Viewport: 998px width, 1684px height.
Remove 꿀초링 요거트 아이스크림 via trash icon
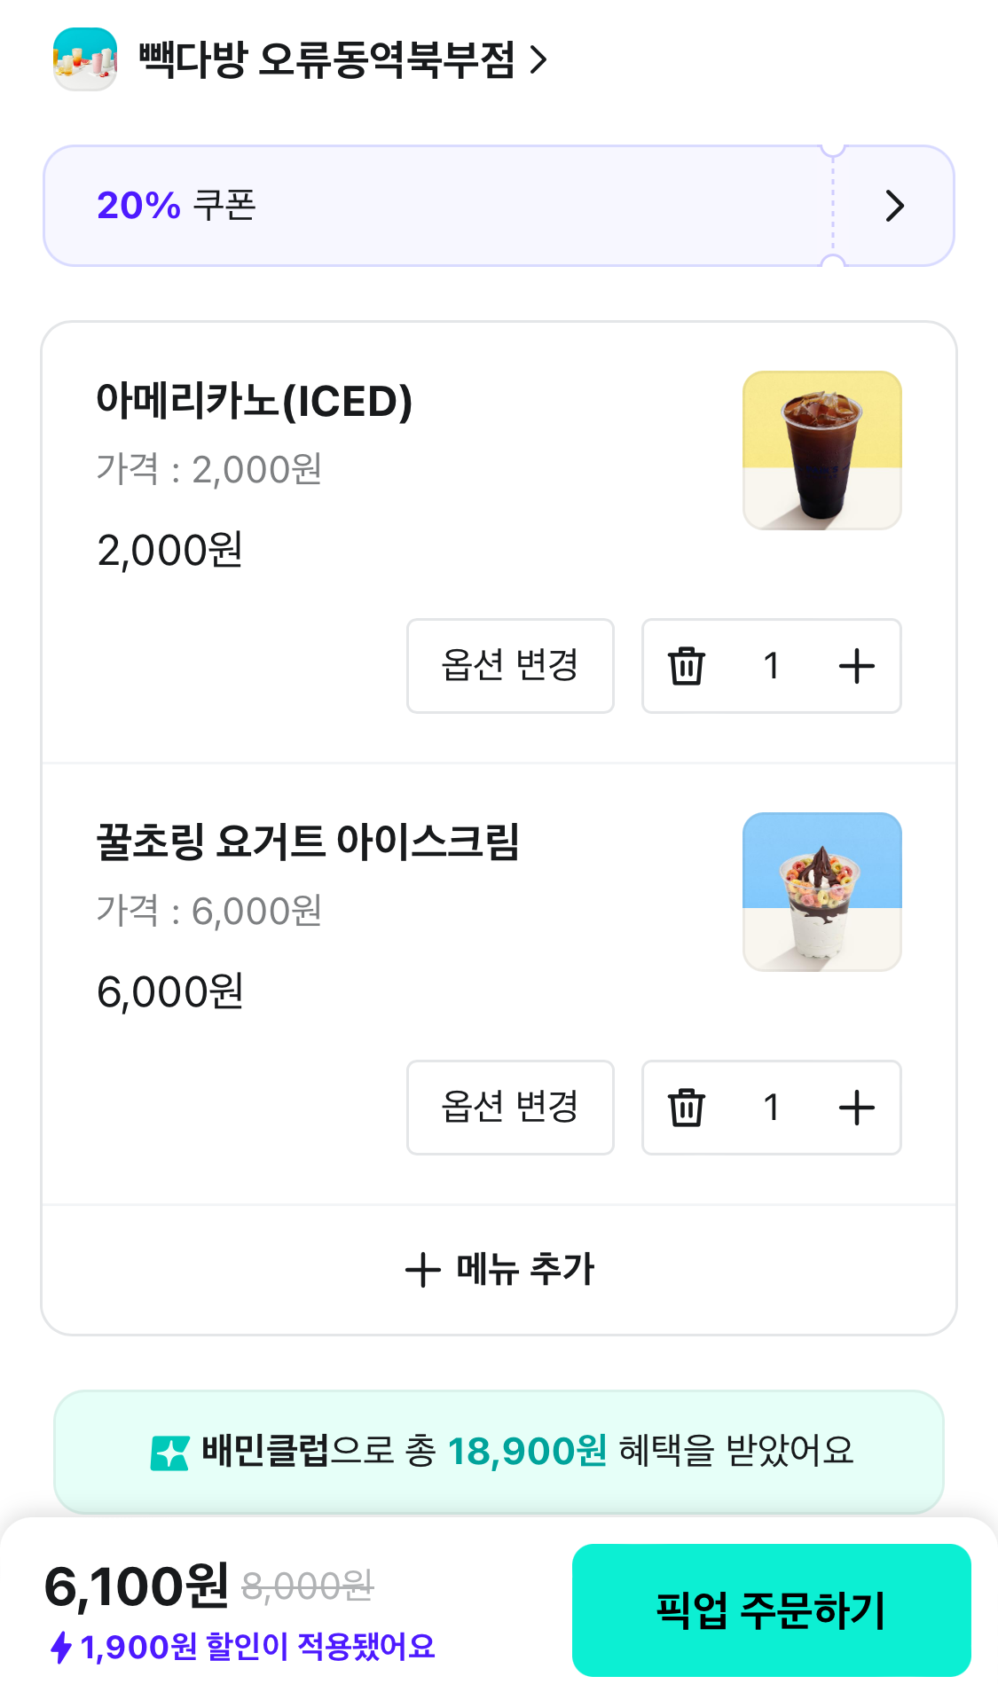coord(686,1108)
